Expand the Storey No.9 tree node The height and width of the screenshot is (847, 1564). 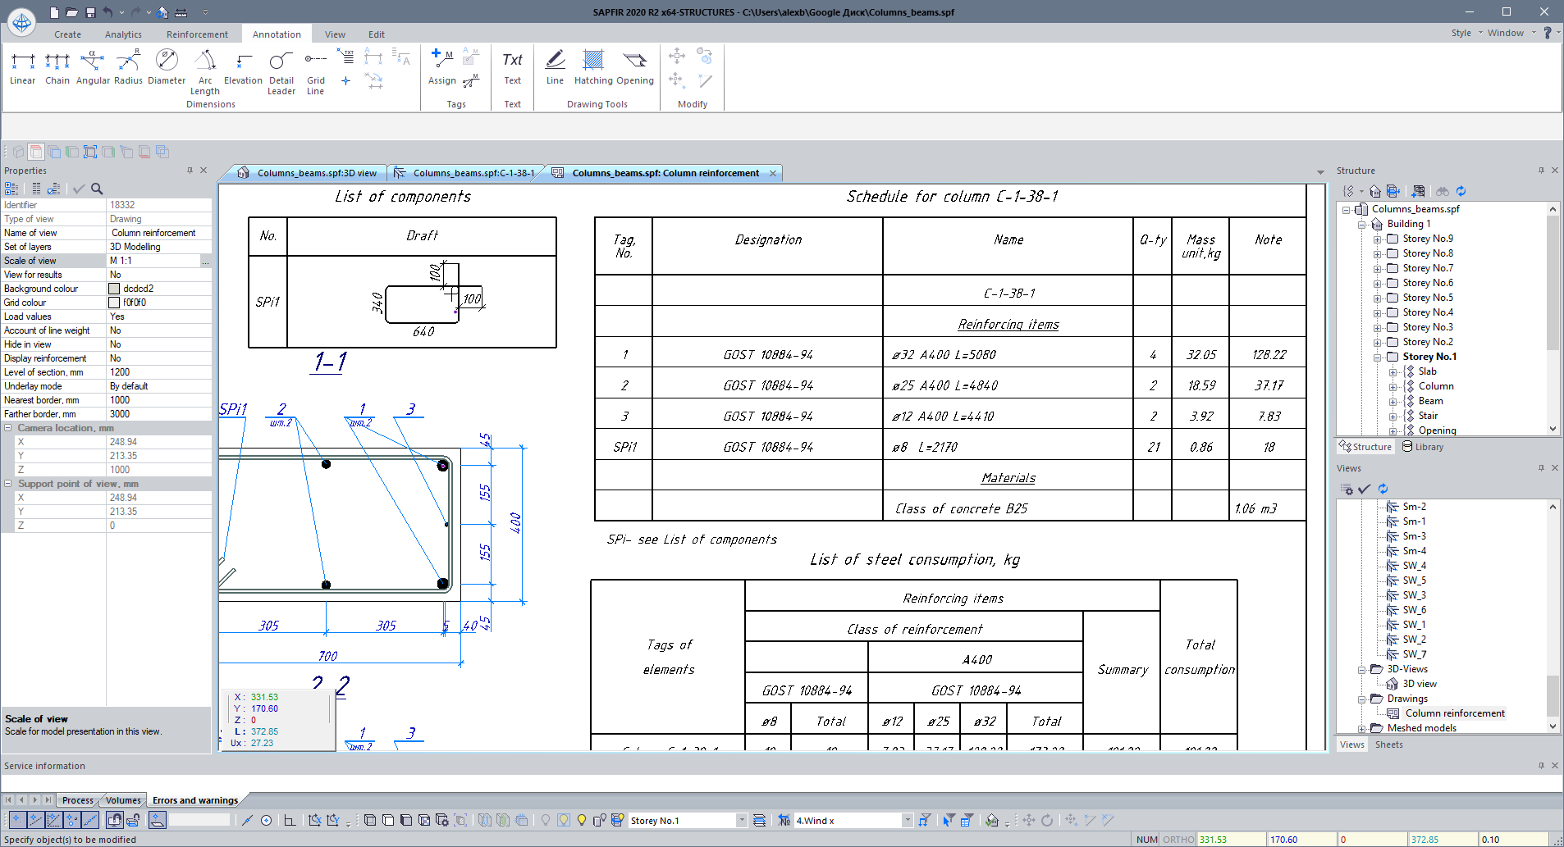pyautogui.click(x=1378, y=239)
